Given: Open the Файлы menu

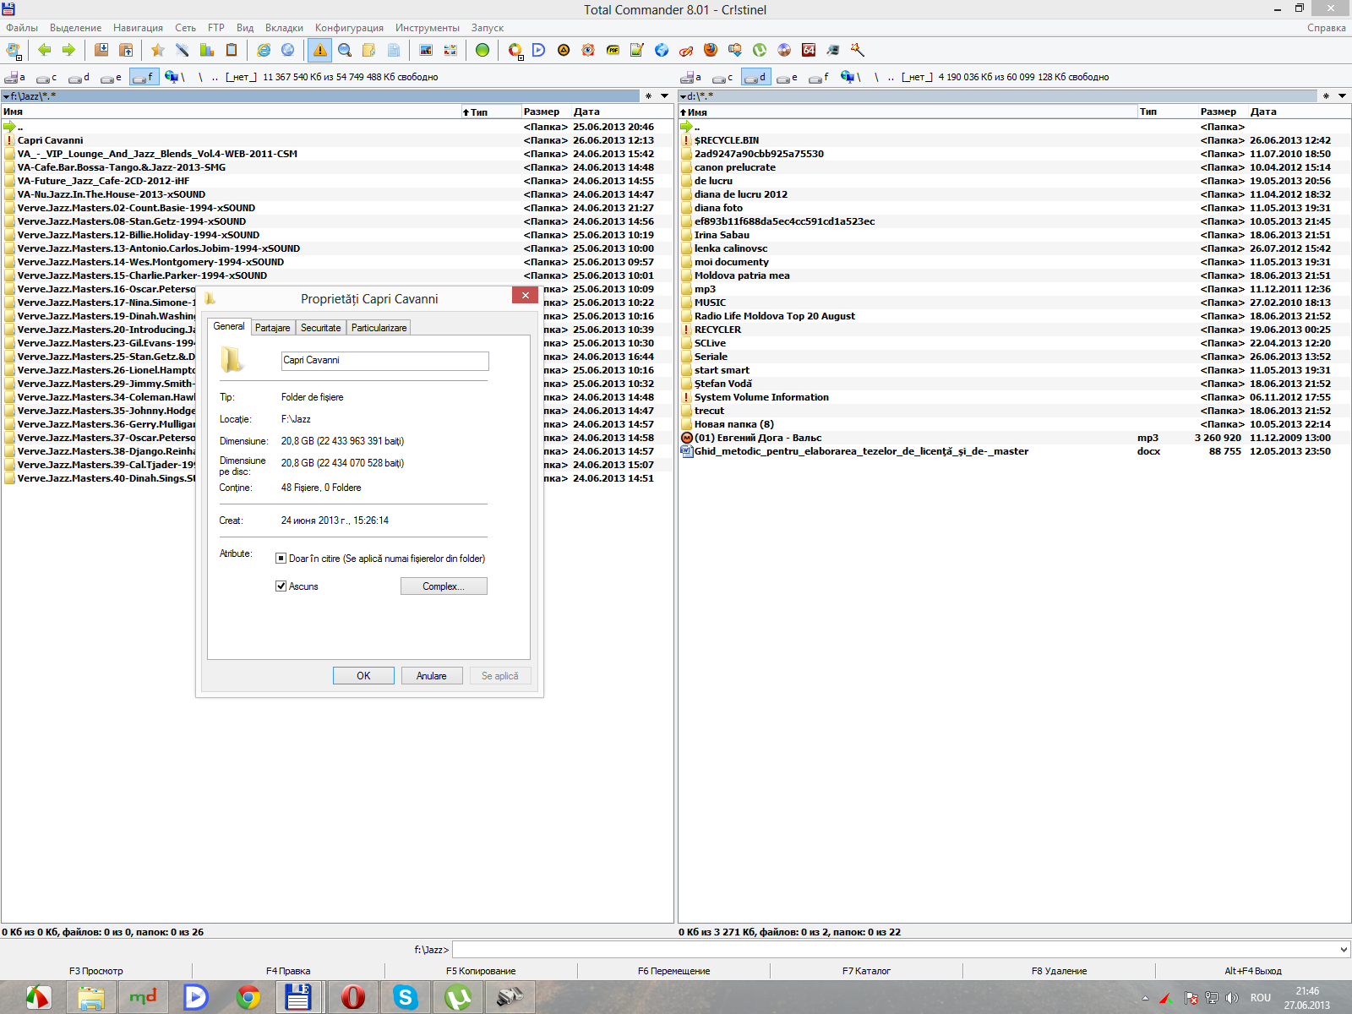Looking at the screenshot, I should 22,28.
